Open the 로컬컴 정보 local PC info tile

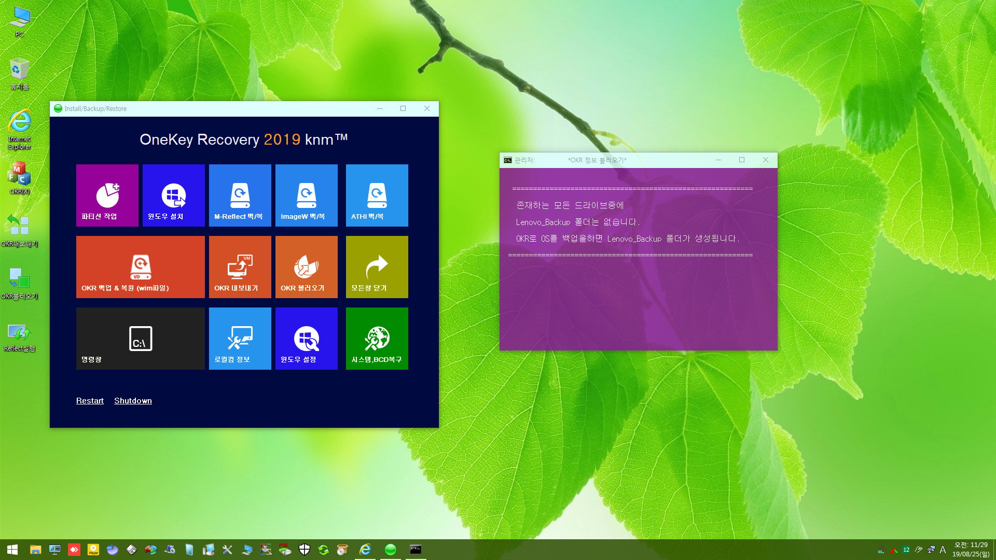[240, 339]
